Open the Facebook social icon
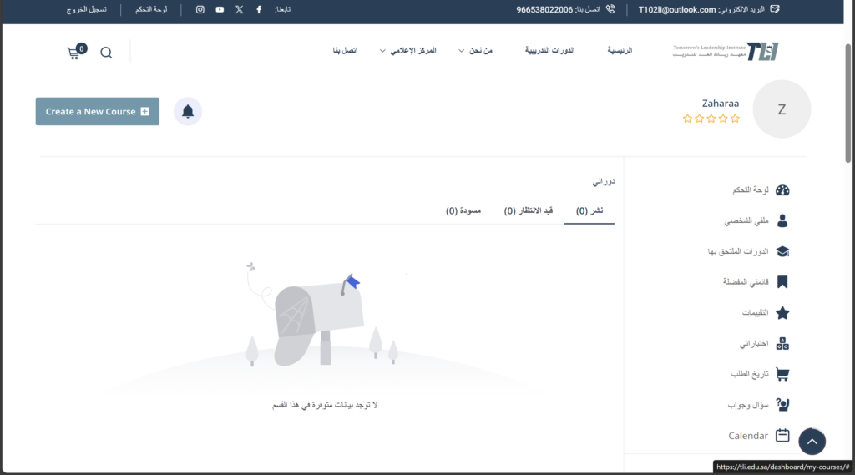 tap(259, 10)
